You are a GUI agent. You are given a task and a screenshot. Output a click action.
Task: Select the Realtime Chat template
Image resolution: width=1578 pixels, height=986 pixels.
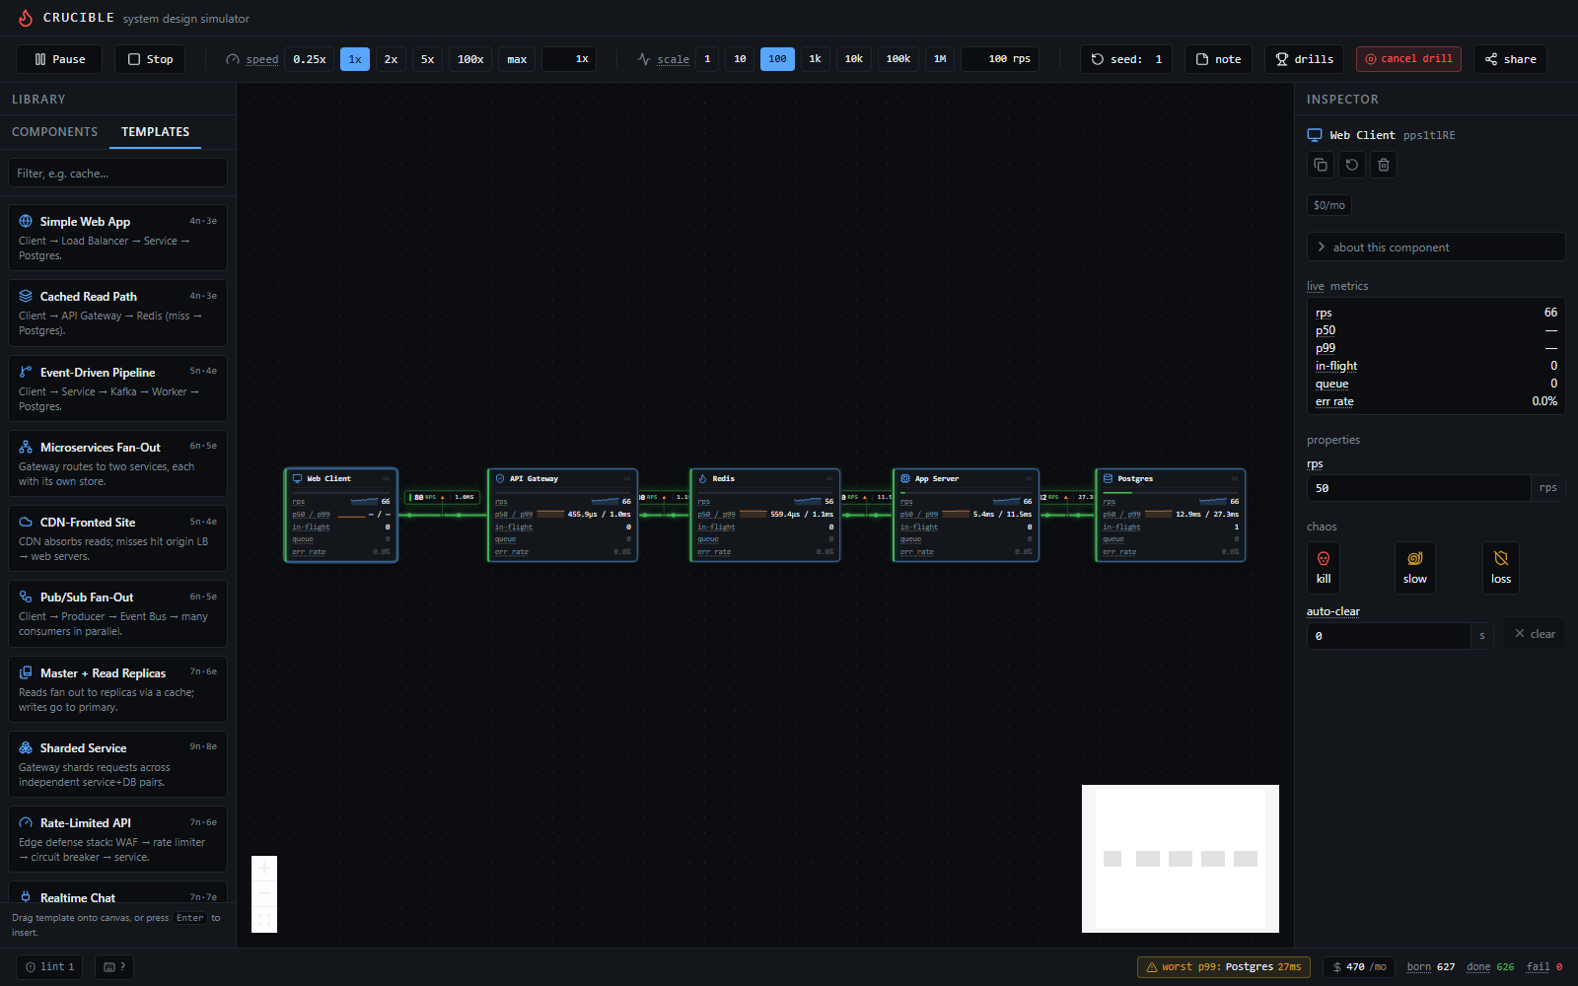(117, 893)
